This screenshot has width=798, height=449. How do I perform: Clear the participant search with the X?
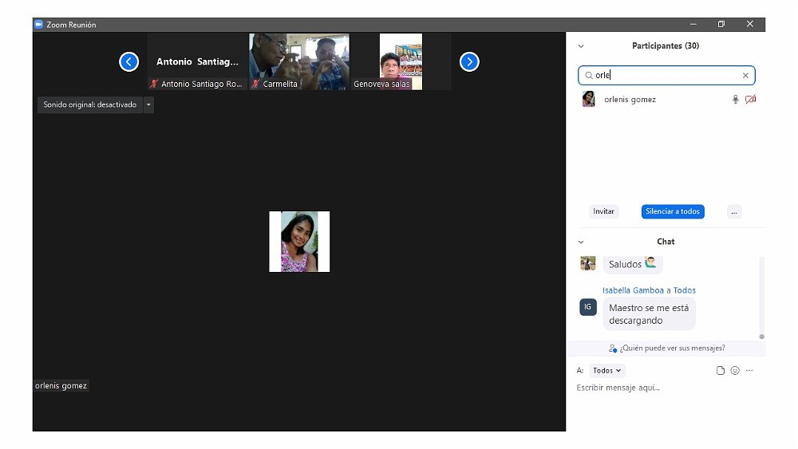coord(745,76)
